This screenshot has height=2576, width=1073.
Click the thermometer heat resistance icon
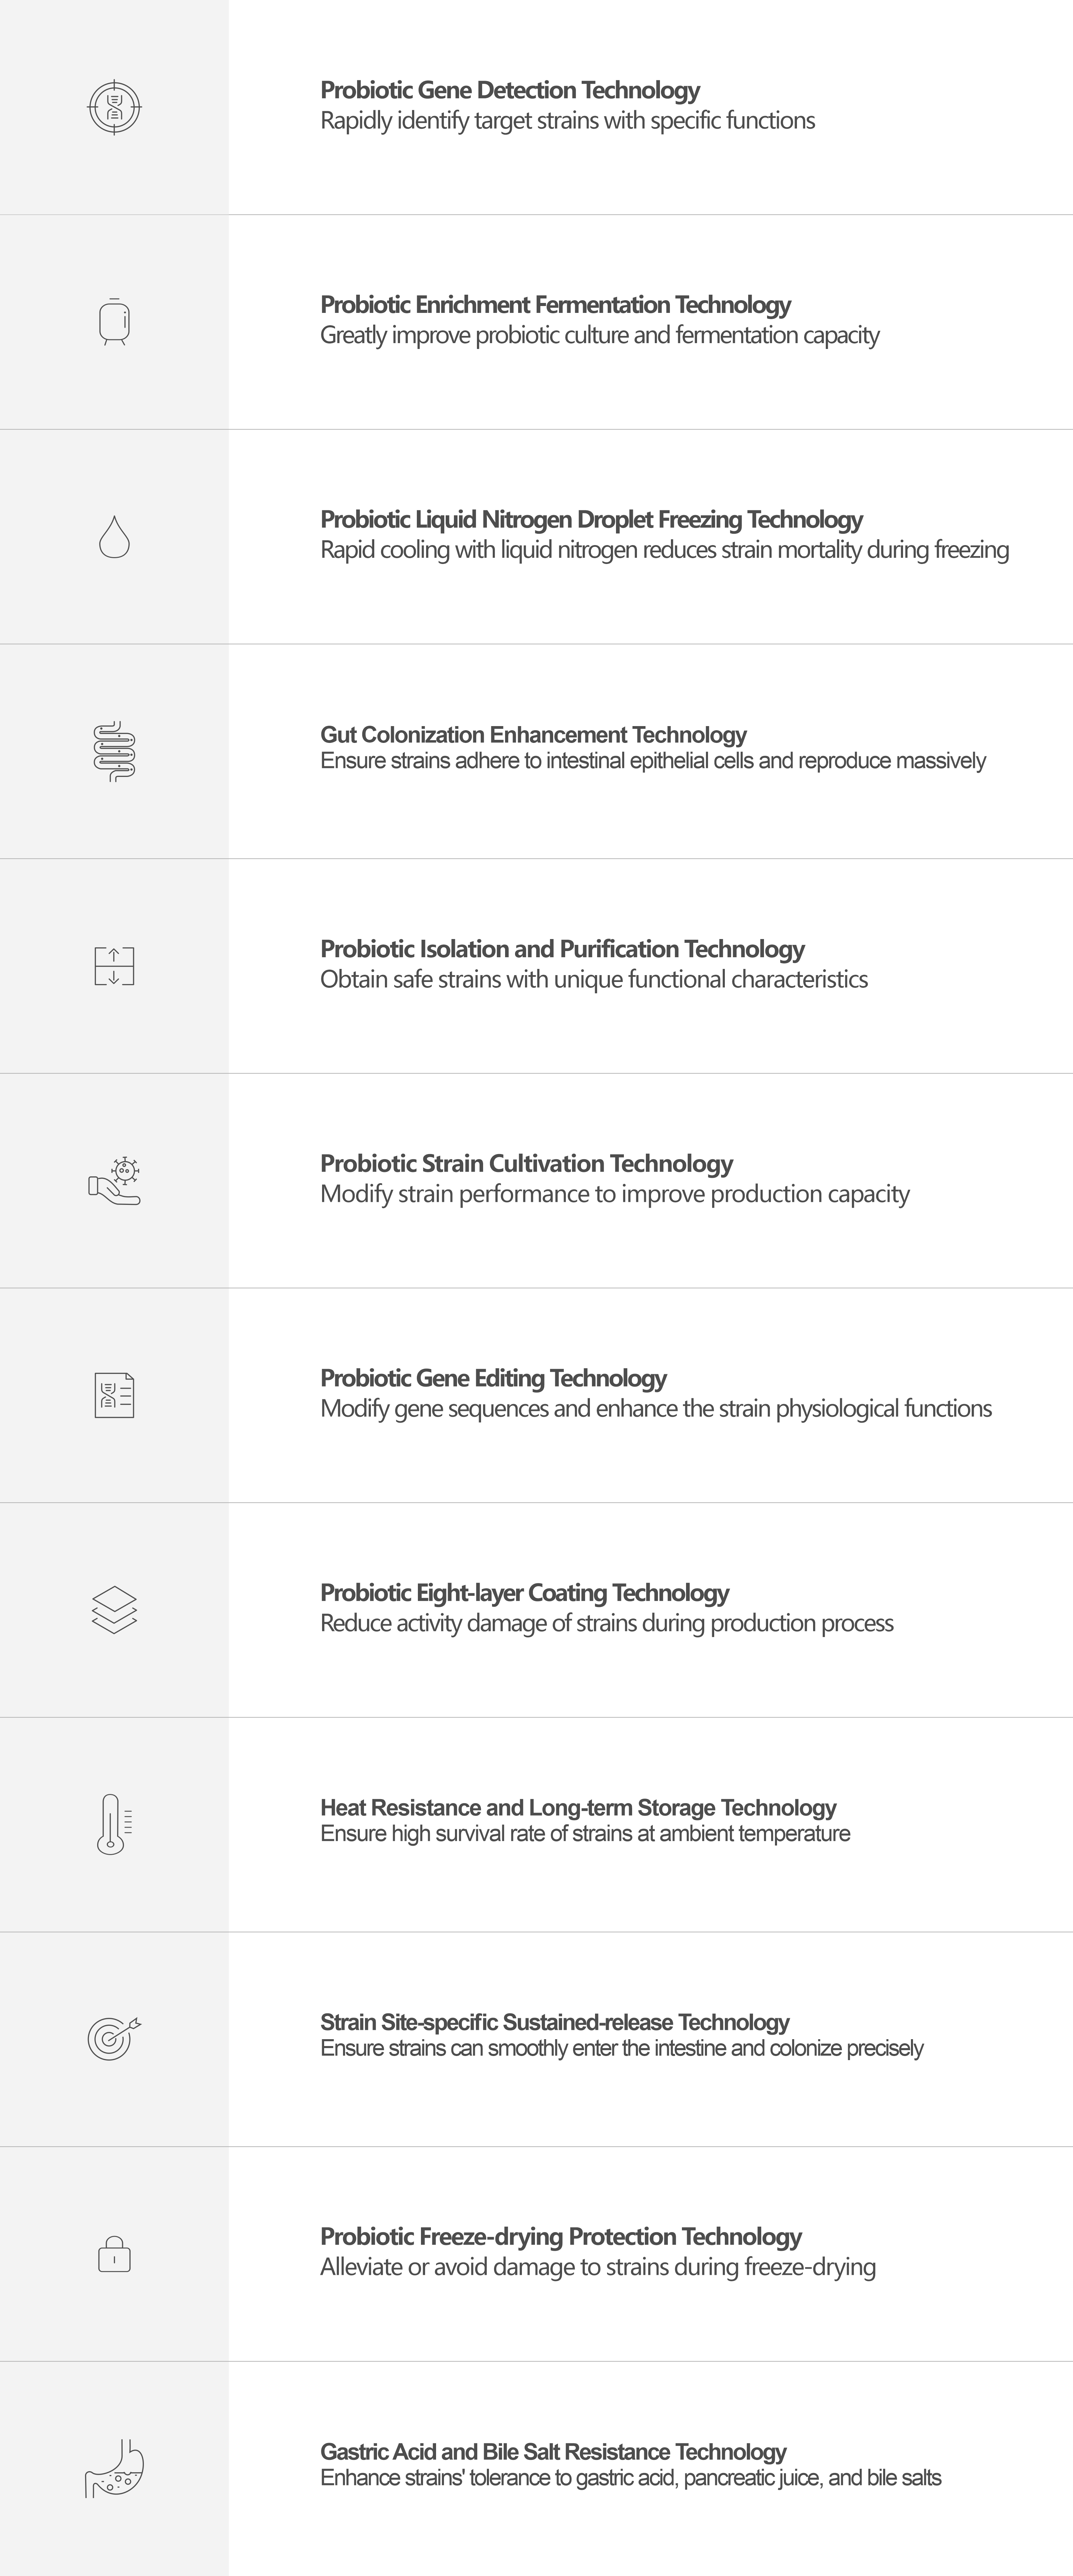pos(114,1824)
